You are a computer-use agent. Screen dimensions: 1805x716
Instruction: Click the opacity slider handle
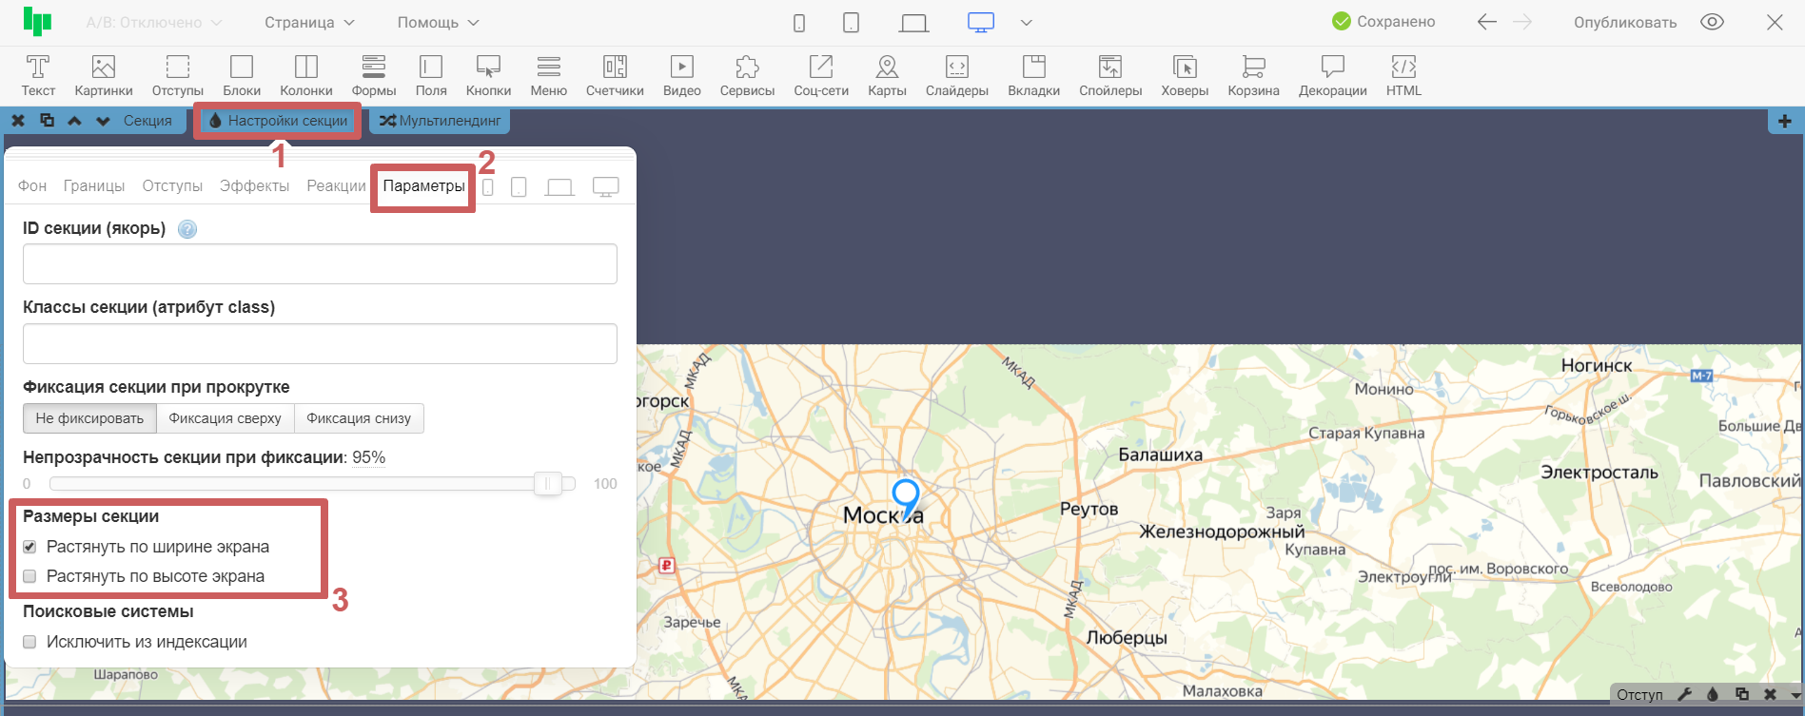(x=547, y=484)
